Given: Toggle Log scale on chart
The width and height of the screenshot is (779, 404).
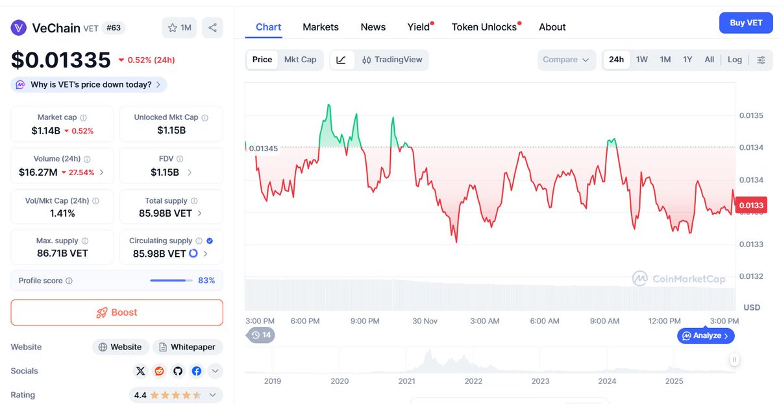Looking at the screenshot, I should 735,60.
